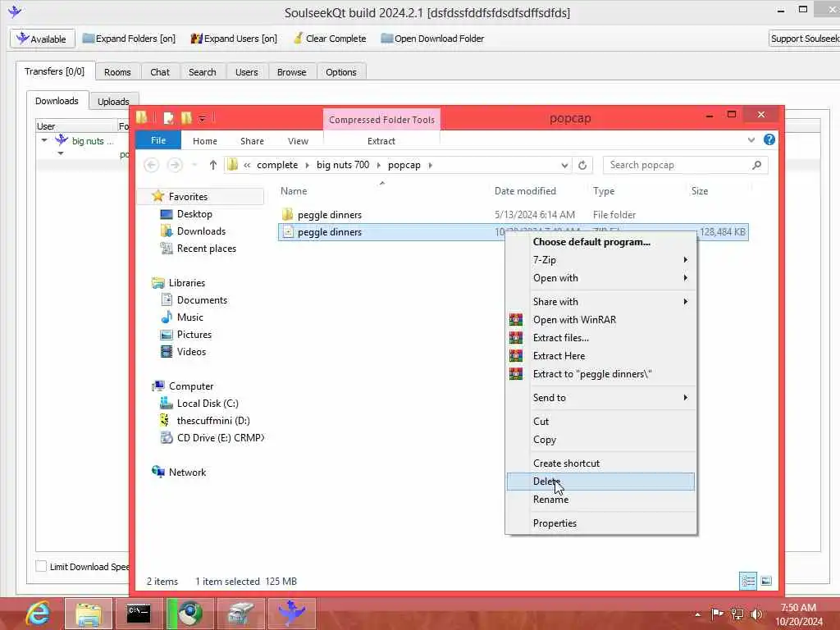Open Properties from the context menu

(600, 523)
